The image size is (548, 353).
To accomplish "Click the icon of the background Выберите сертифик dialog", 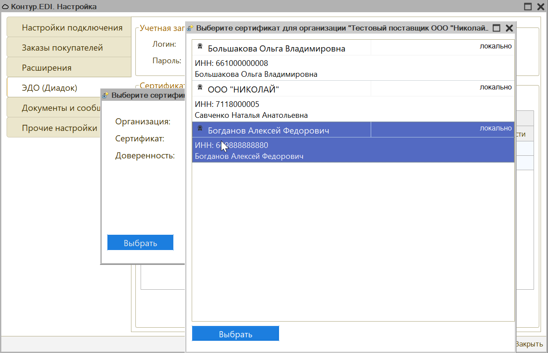I will (105, 95).
